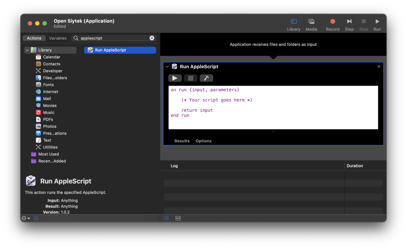Open Options for Run AppleScript
The image size is (407, 249).
tap(203, 141)
